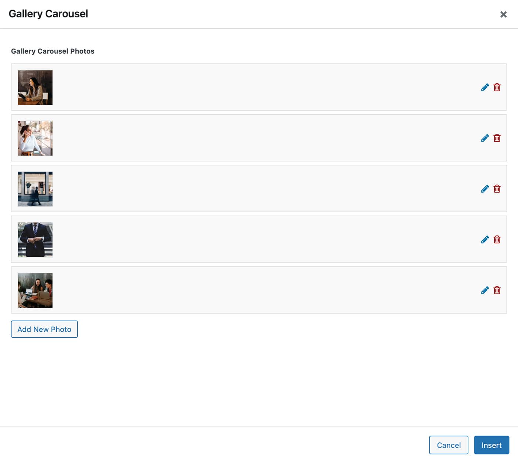Edit the storefront walking man photo
518x460 pixels.
(485, 189)
